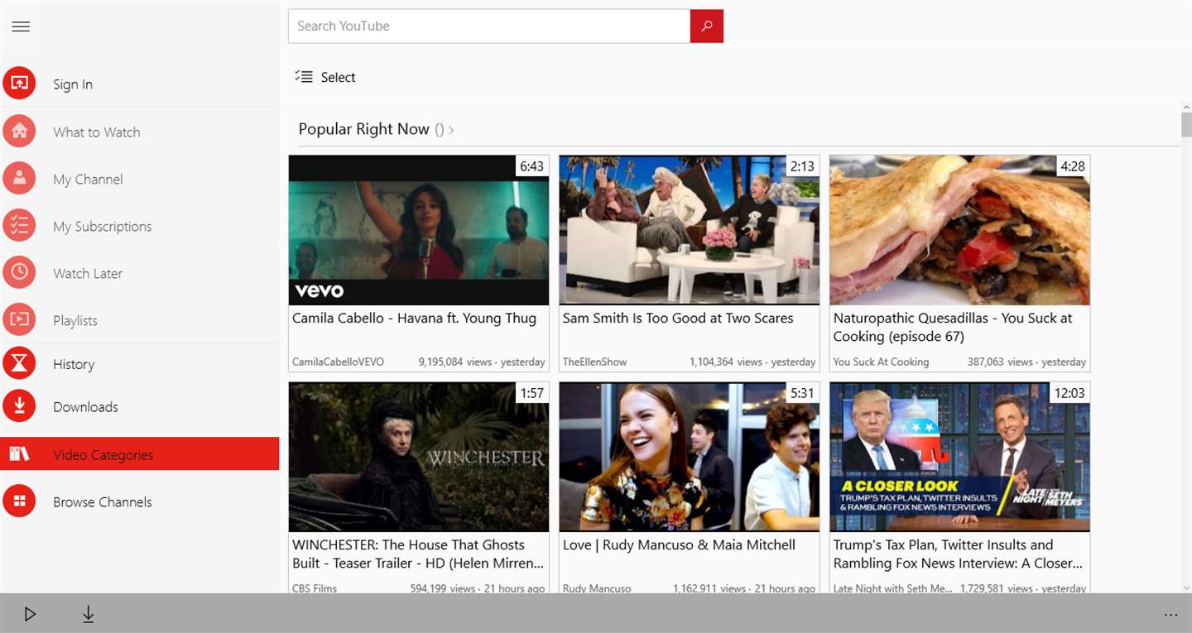Click the 6:43 duration badge

[531, 166]
